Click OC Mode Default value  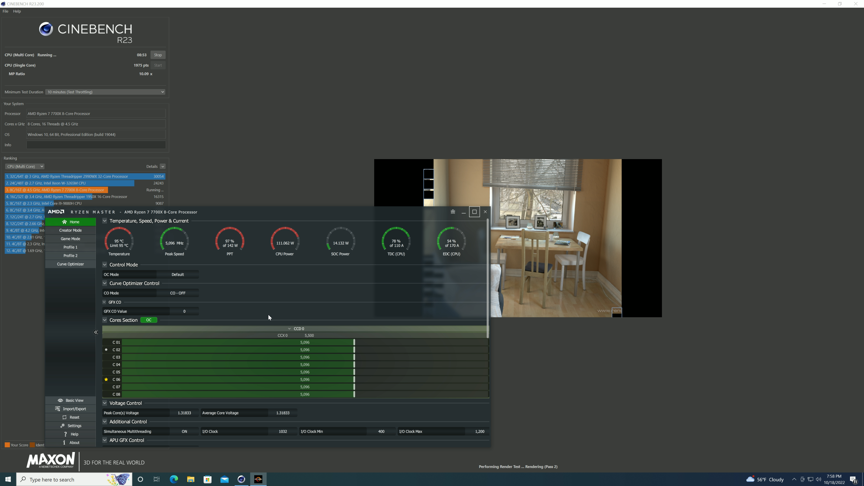[178, 274]
